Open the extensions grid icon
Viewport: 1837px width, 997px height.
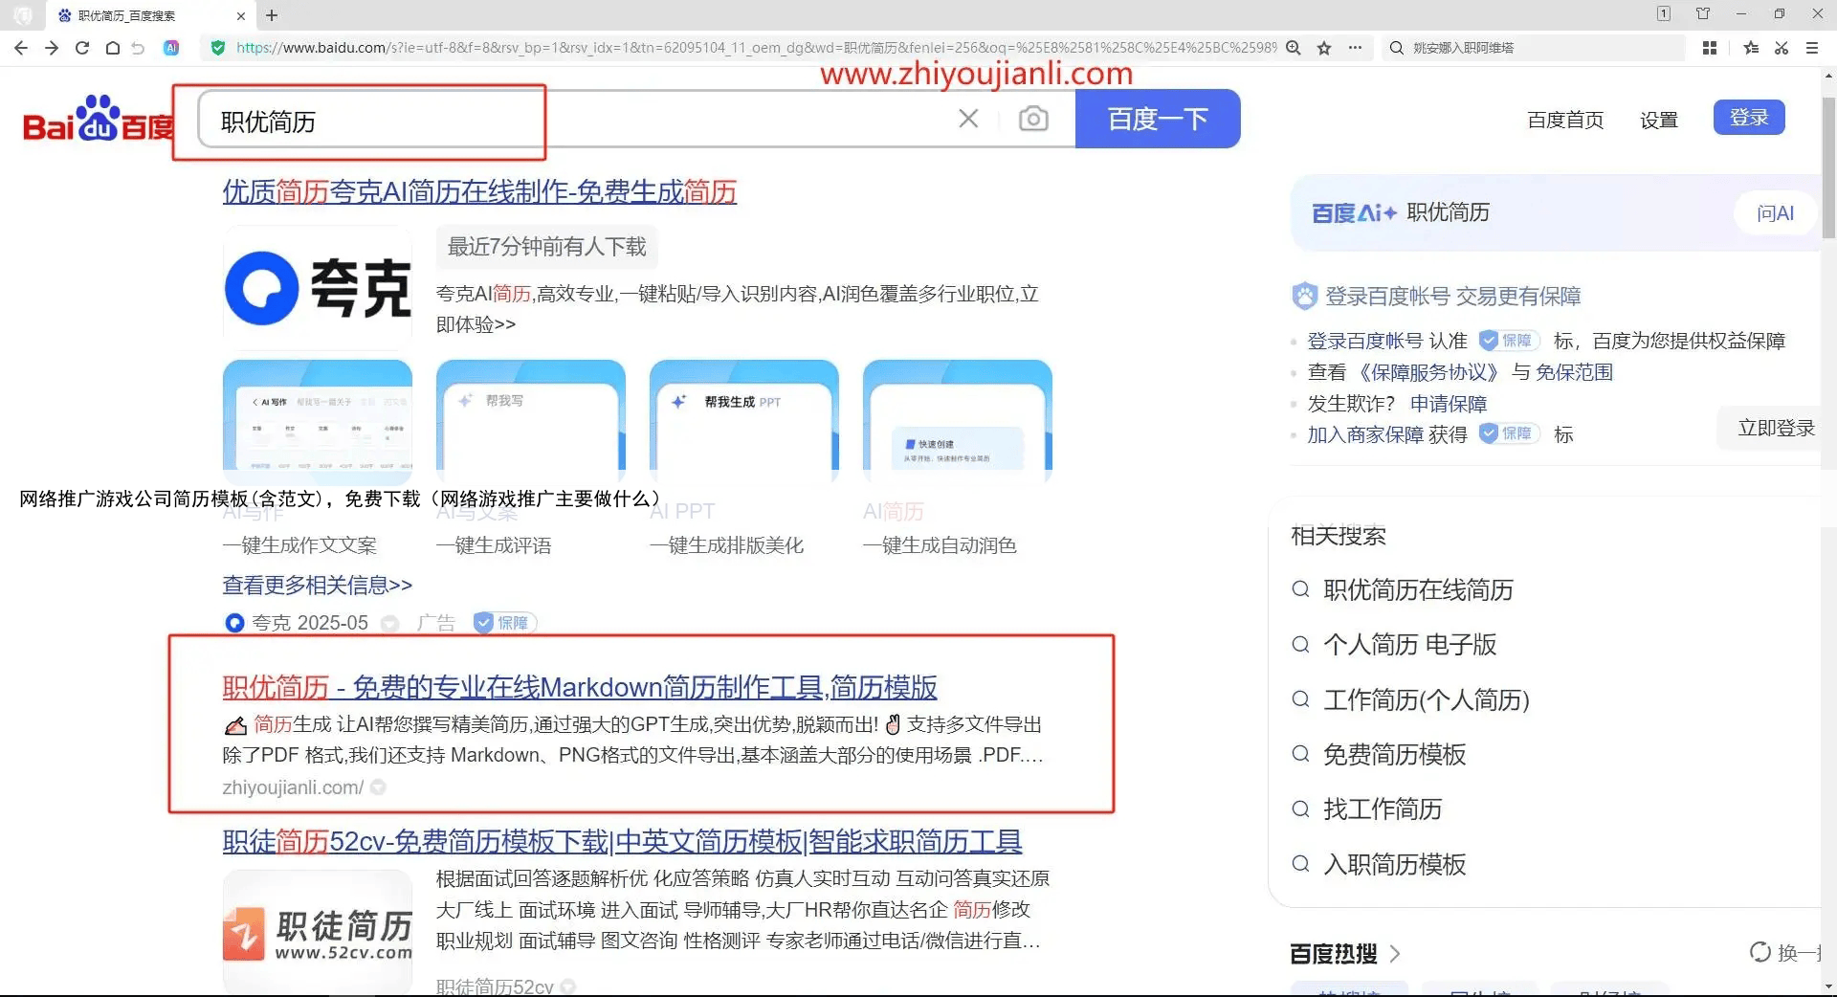pos(1710,48)
